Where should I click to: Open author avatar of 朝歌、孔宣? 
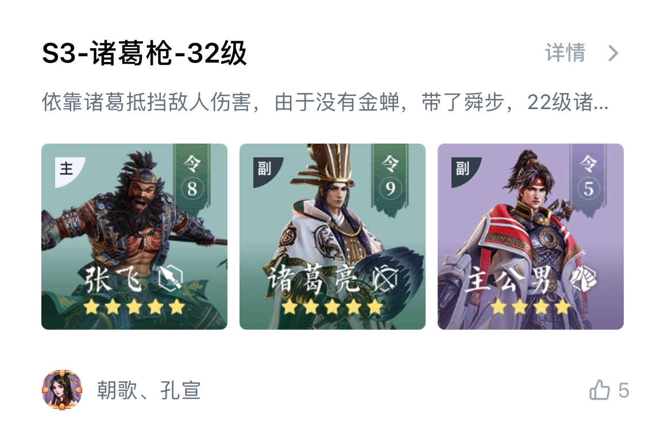pyautogui.click(x=62, y=390)
